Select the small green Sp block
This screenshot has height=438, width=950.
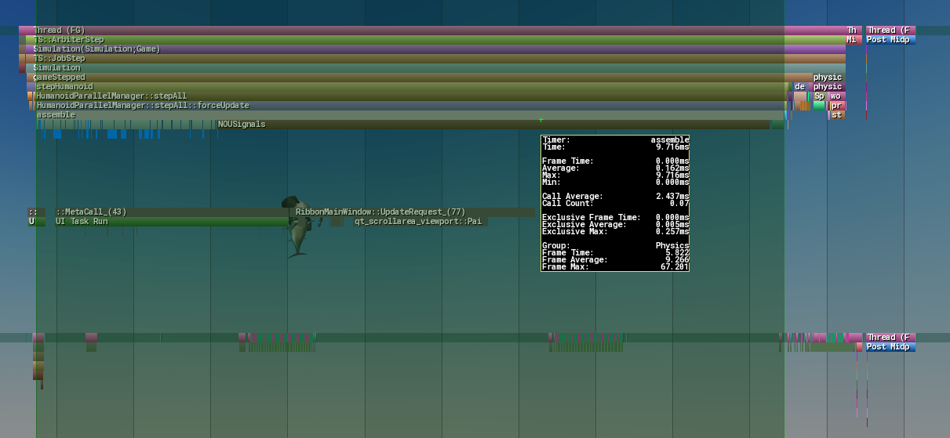click(819, 96)
